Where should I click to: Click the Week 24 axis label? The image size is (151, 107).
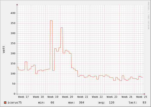pos(127,97)
